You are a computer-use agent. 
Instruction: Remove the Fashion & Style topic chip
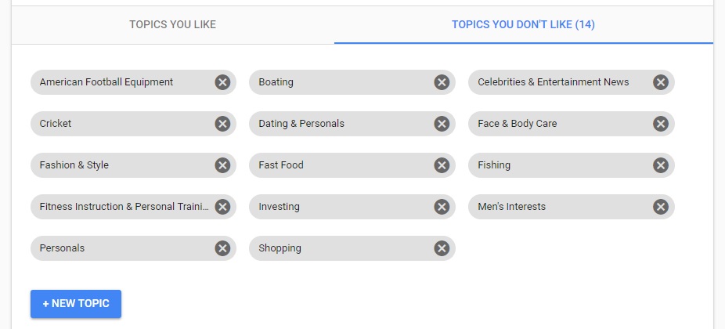pyautogui.click(x=222, y=165)
